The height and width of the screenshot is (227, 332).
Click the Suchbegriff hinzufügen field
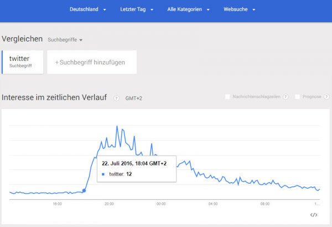[91, 62]
